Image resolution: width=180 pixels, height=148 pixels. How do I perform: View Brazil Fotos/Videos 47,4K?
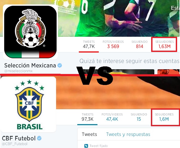(112, 117)
